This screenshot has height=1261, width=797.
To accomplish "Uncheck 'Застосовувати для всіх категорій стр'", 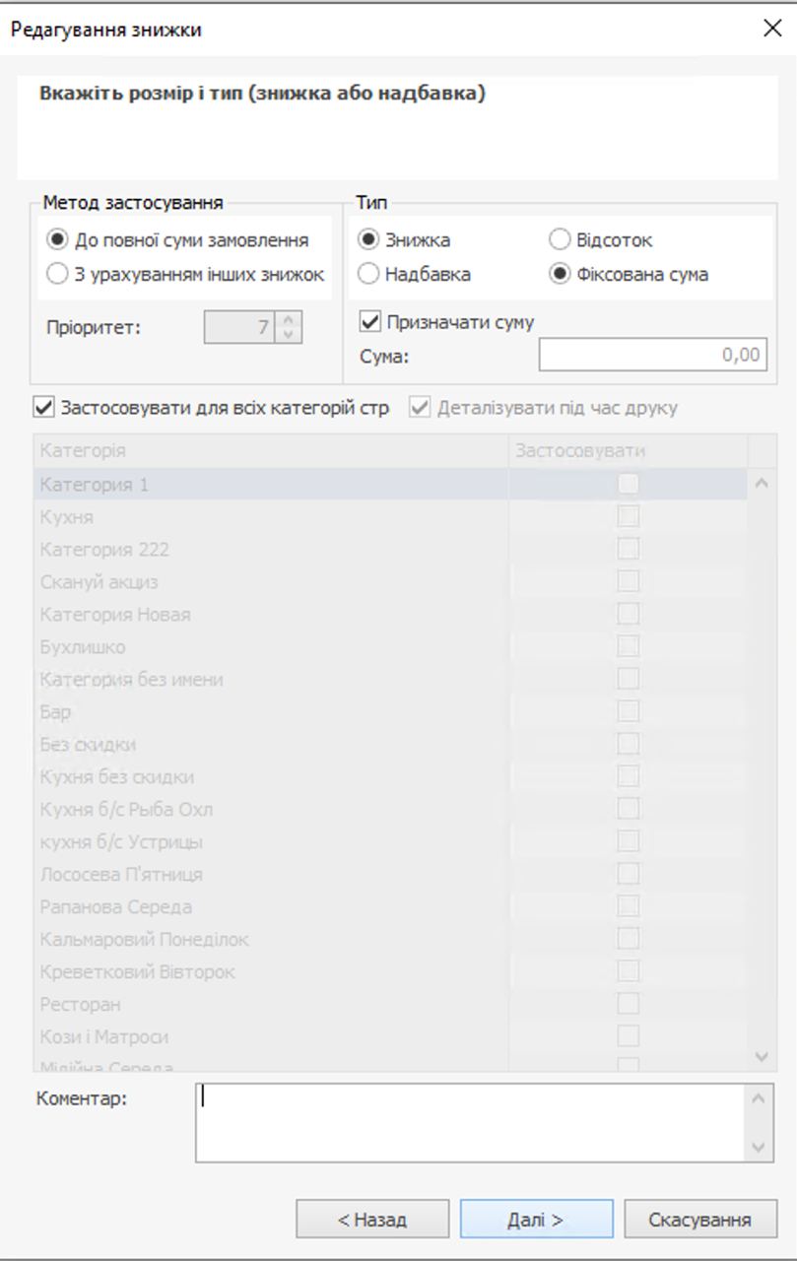I will (x=43, y=407).
